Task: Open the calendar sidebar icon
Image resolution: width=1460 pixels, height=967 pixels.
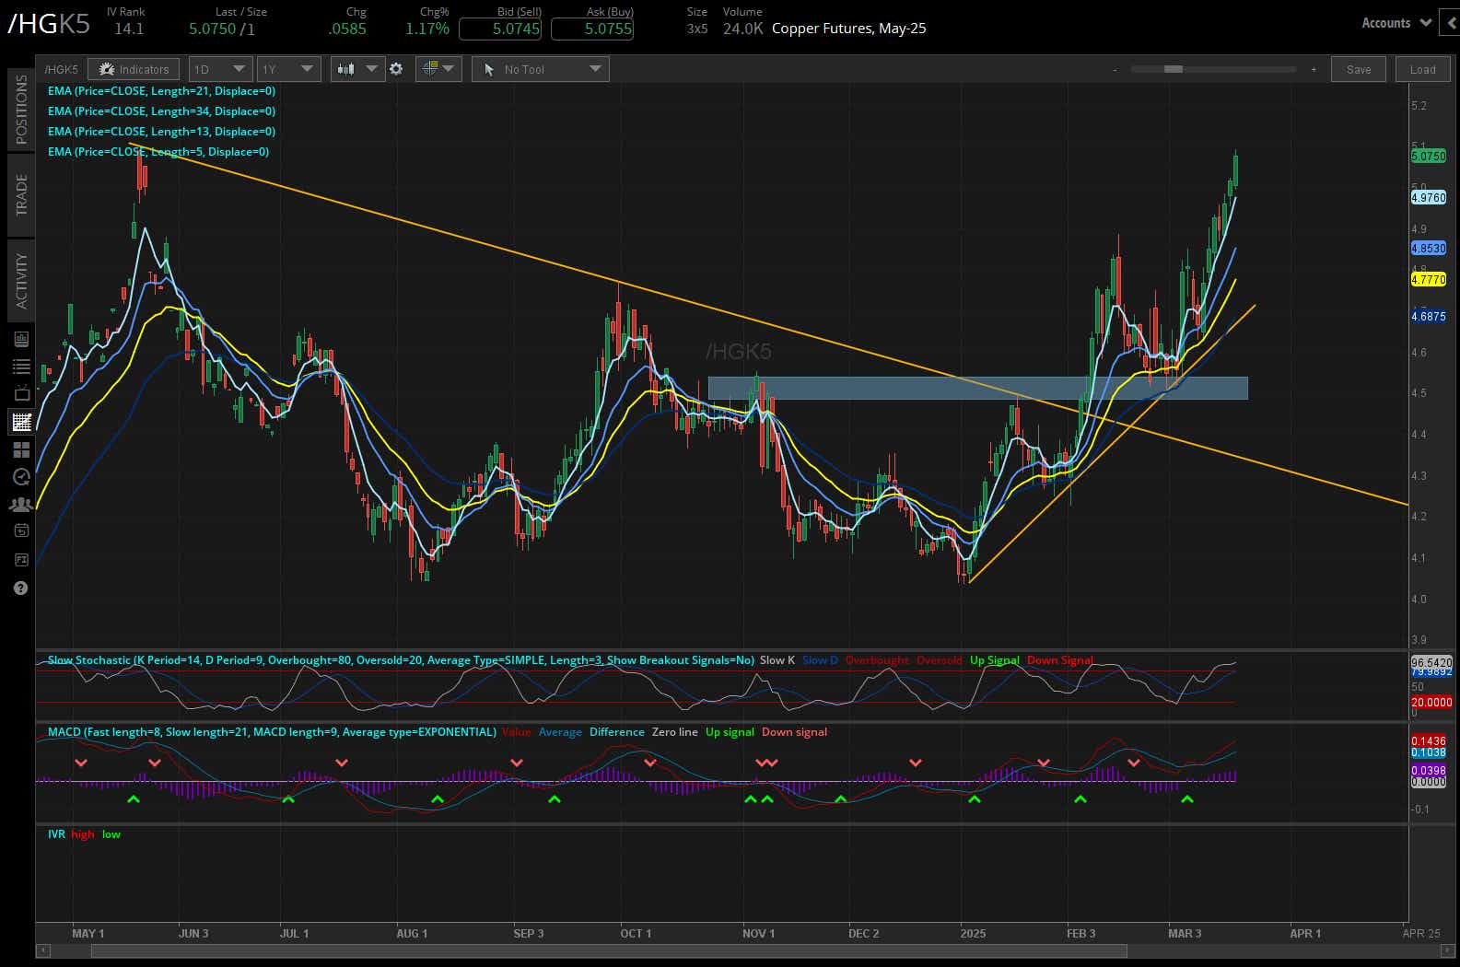Action: pos(21,530)
